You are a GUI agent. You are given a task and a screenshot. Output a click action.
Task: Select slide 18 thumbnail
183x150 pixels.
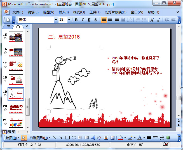coord(16,80)
